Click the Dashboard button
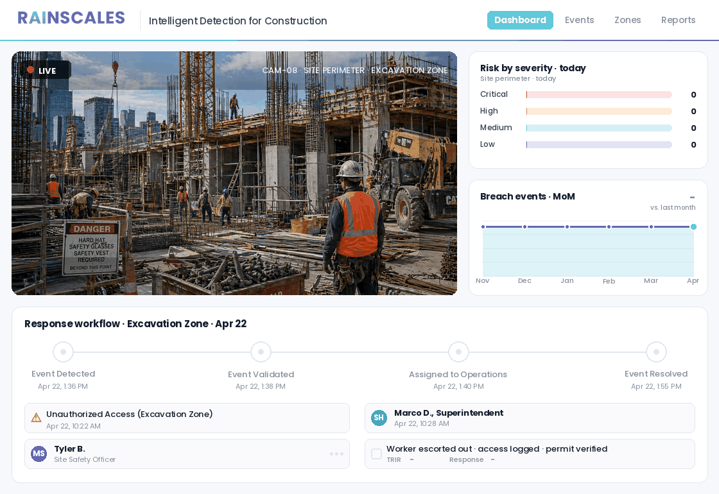719x494 pixels. click(520, 20)
